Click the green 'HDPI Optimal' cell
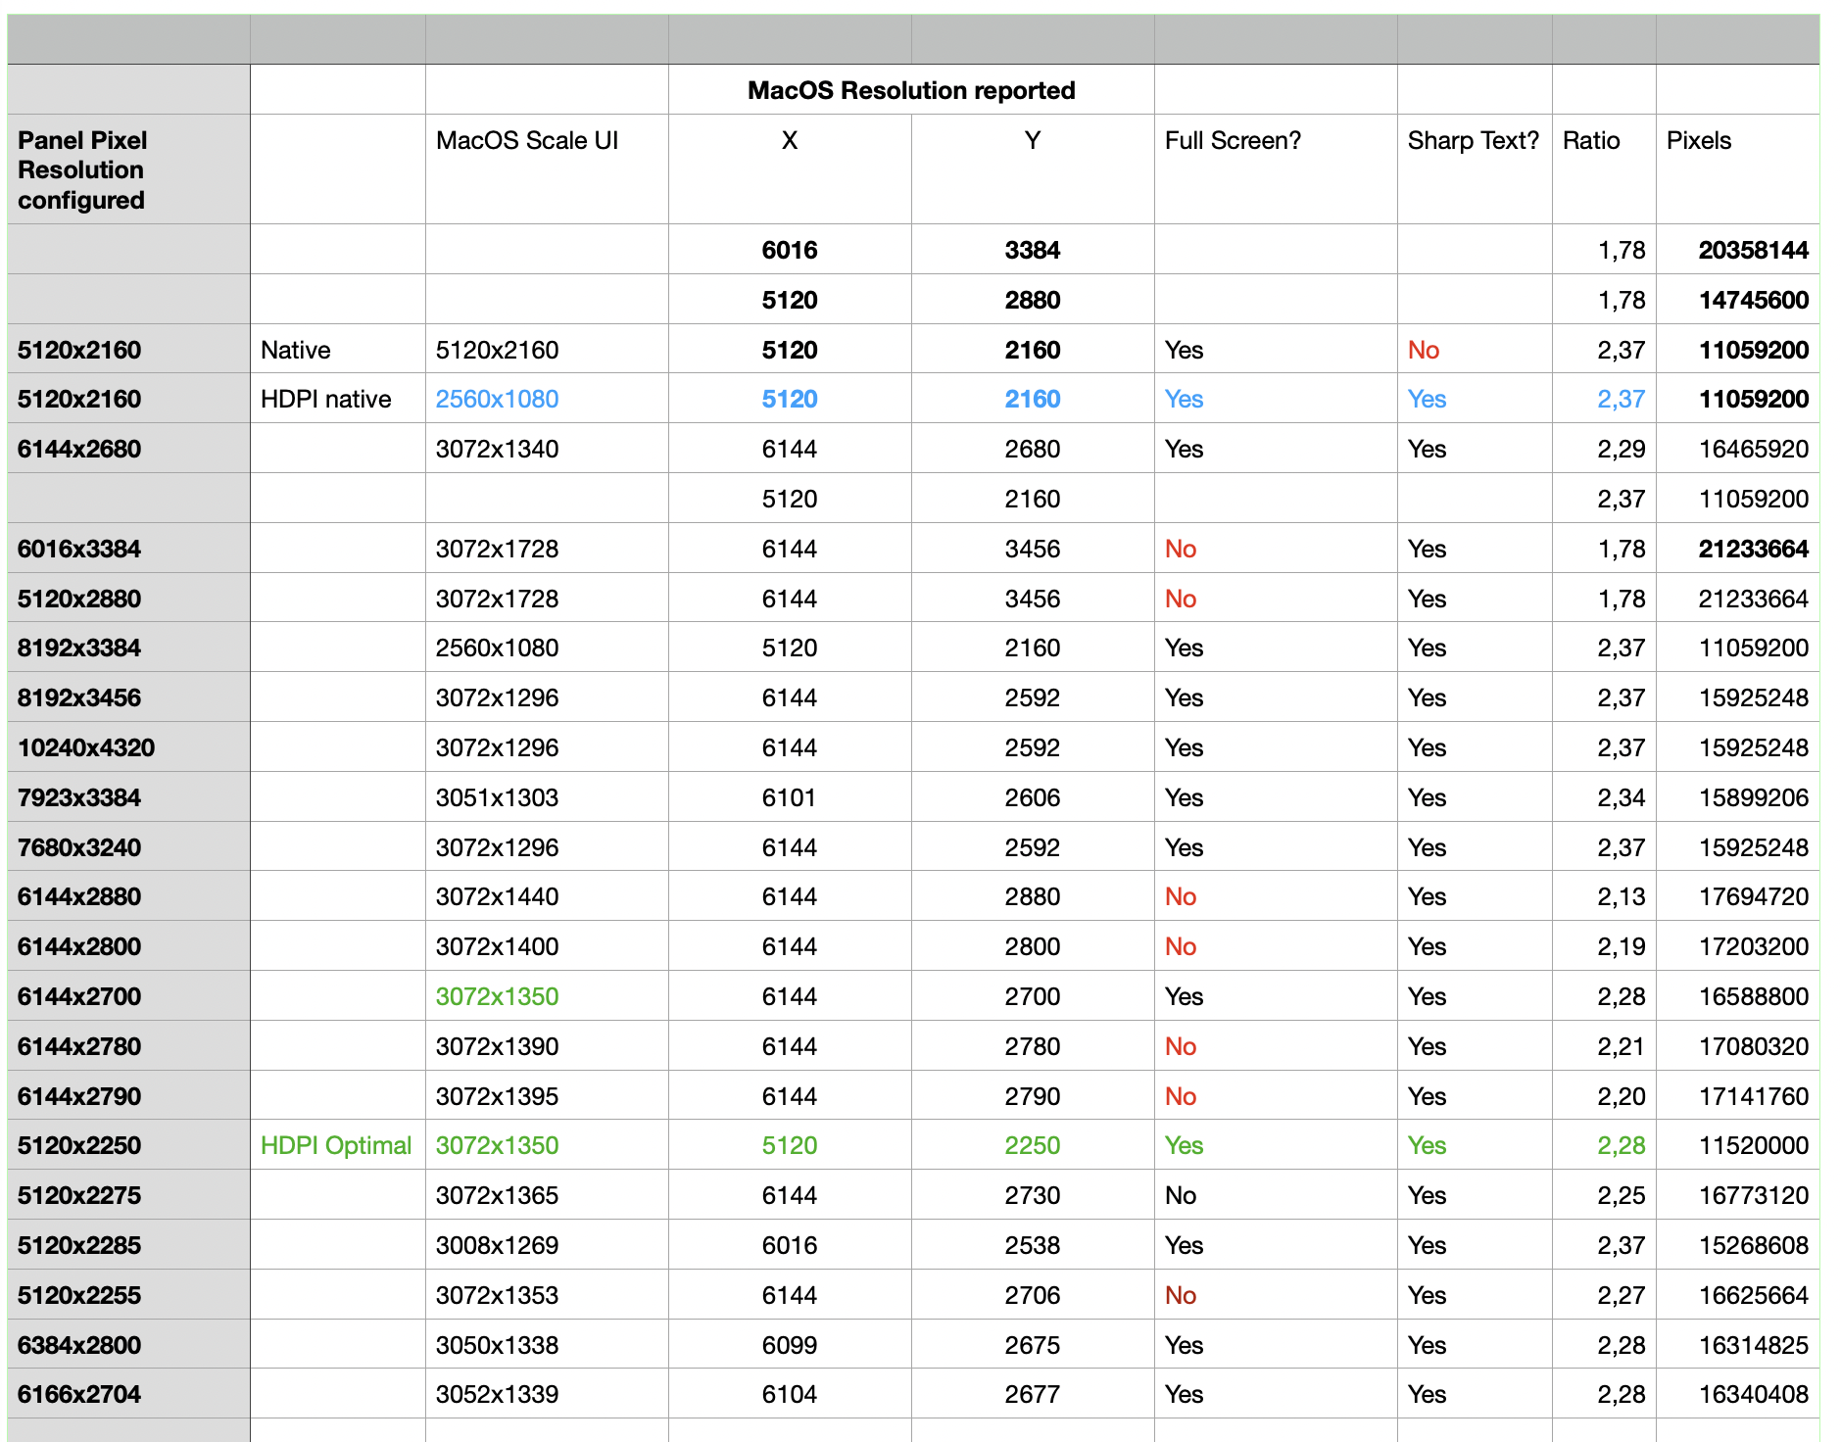The width and height of the screenshot is (1840, 1442). (335, 1145)
